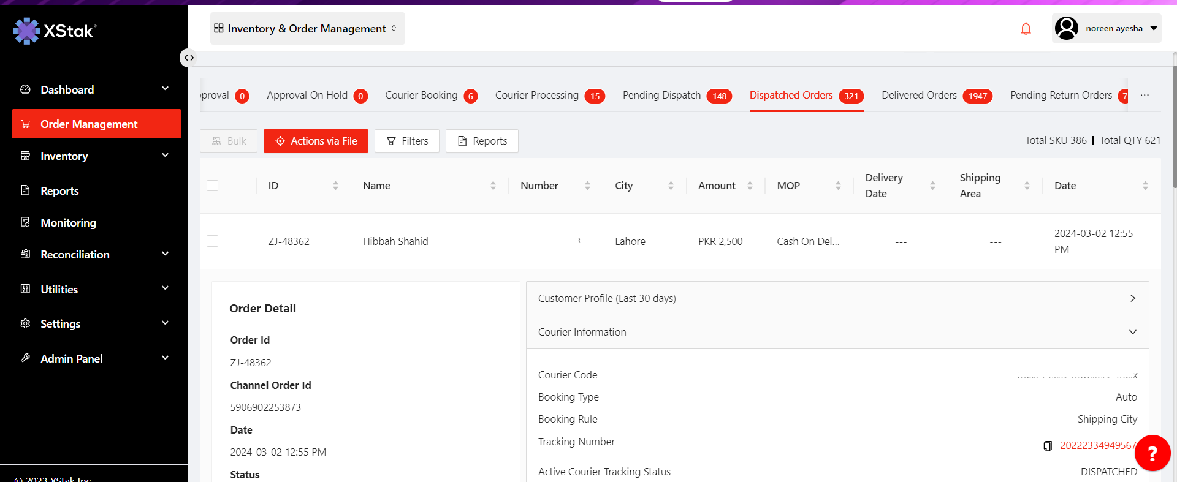Show more tabs via the ellipsis icon
Screen dimensions: 1177x482
1145,95
